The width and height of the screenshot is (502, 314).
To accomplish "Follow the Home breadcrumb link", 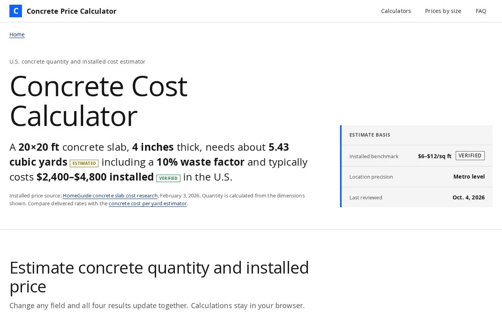I will (17, 35).
